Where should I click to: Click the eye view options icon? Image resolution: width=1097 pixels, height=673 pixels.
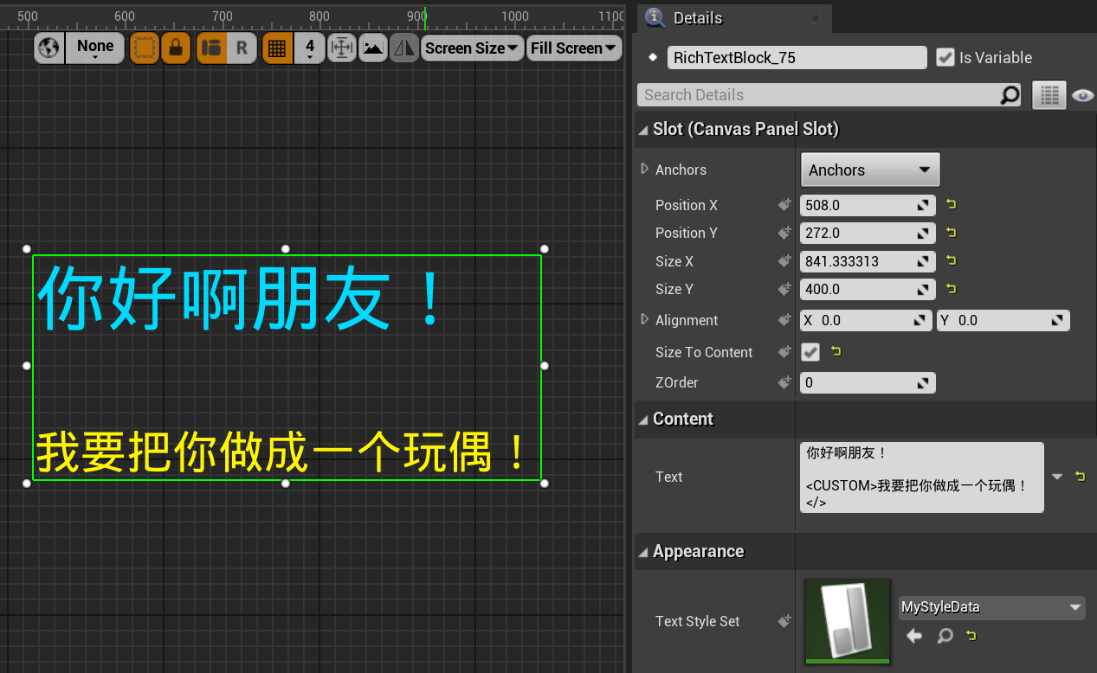(x=1082, y=96)
